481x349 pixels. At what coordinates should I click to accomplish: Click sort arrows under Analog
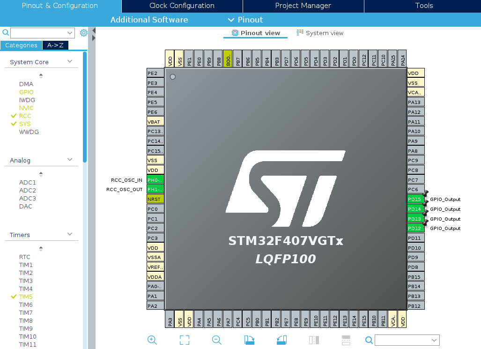[x=41, y=174]
